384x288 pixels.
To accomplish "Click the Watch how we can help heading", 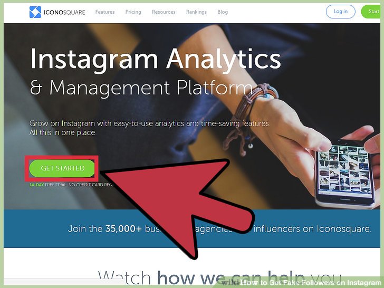I will 219,277.
